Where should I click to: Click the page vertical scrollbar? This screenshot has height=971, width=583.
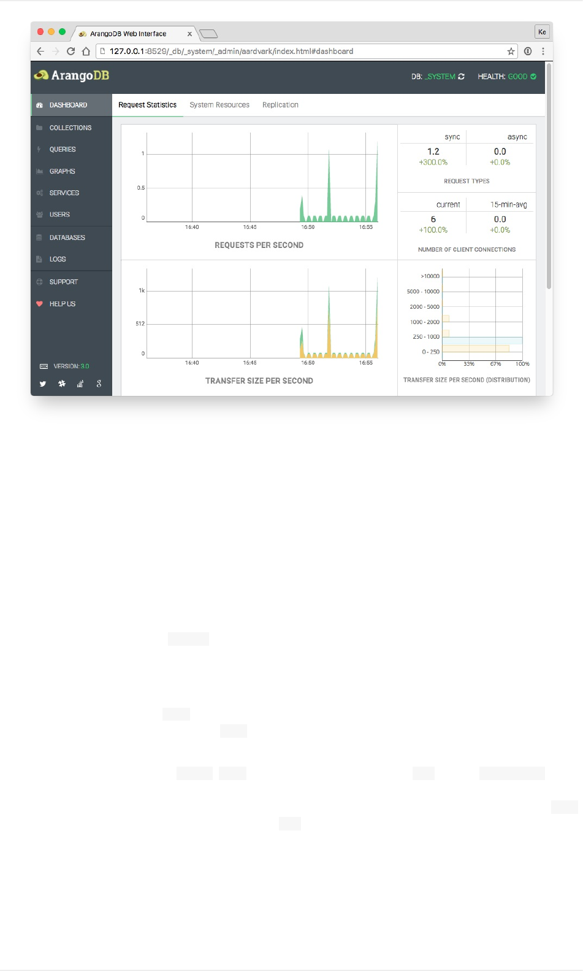coord(549,175)
